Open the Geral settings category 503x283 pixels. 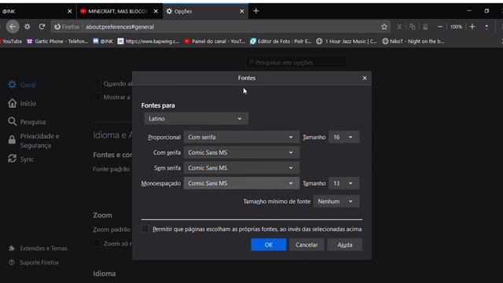pos(22,85)
